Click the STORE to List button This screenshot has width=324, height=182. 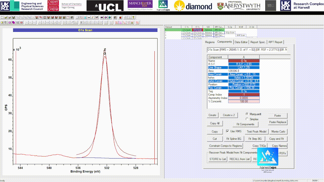[217, 159]
